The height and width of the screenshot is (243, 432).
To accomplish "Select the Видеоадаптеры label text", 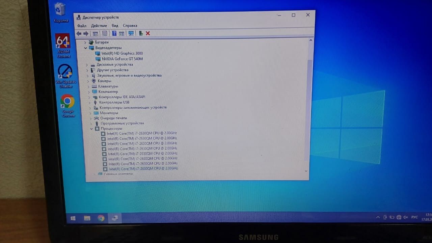I will point(108,48).
